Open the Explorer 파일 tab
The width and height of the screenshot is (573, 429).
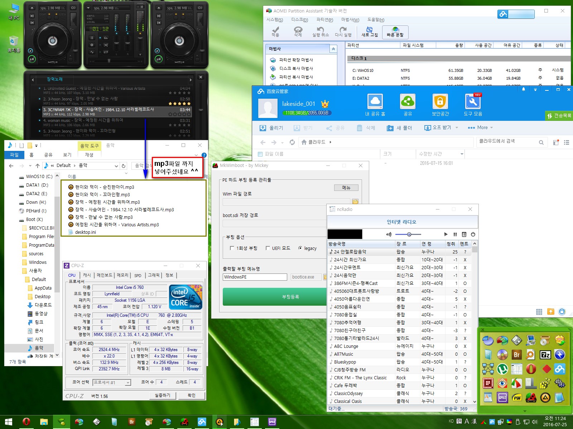(x=14, y=155)
